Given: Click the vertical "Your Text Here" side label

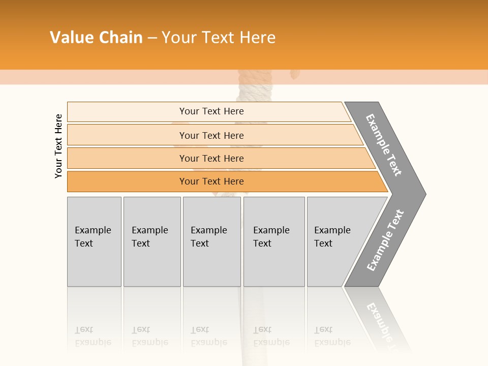Looking at the screenshot, I should coord(58,146).
